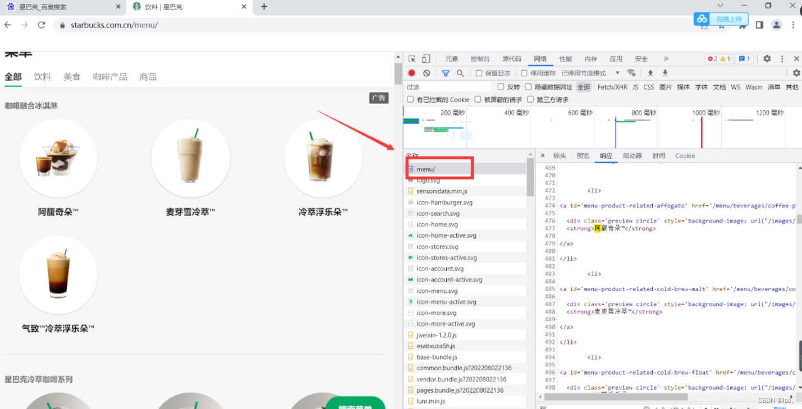
Task: Click the Baidu cloud upload extension button
Action: coord(721,19)
